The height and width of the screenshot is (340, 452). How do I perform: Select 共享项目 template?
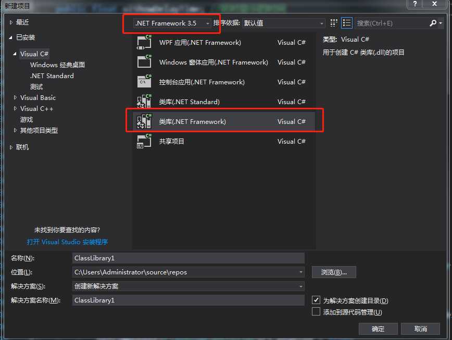pos(224,141)
